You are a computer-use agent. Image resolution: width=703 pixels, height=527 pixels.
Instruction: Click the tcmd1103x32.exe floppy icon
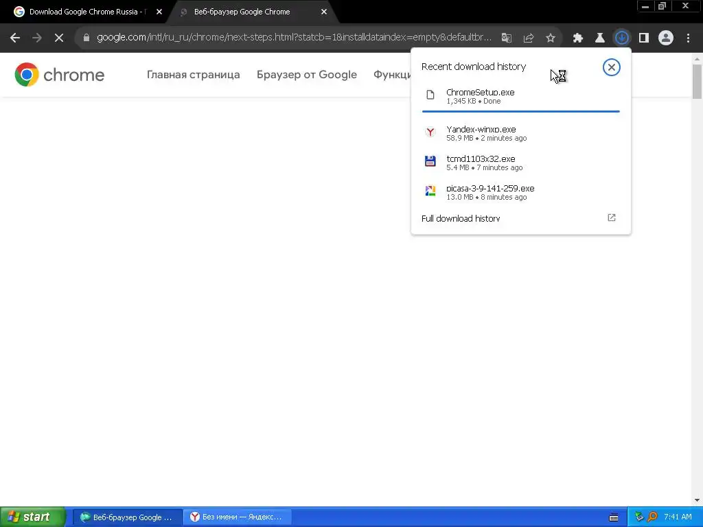[x=430, y=161]
